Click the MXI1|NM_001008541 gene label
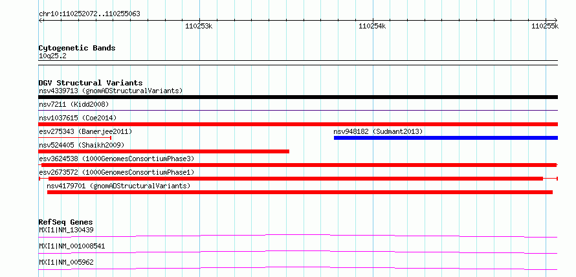 point(72,246)
